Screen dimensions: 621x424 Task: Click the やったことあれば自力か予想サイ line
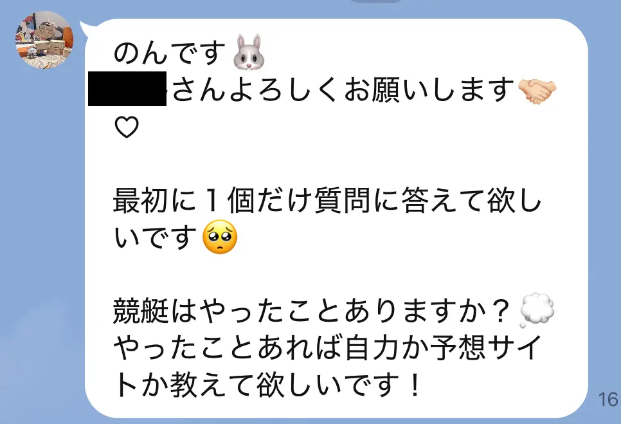(x=327, y=349)
